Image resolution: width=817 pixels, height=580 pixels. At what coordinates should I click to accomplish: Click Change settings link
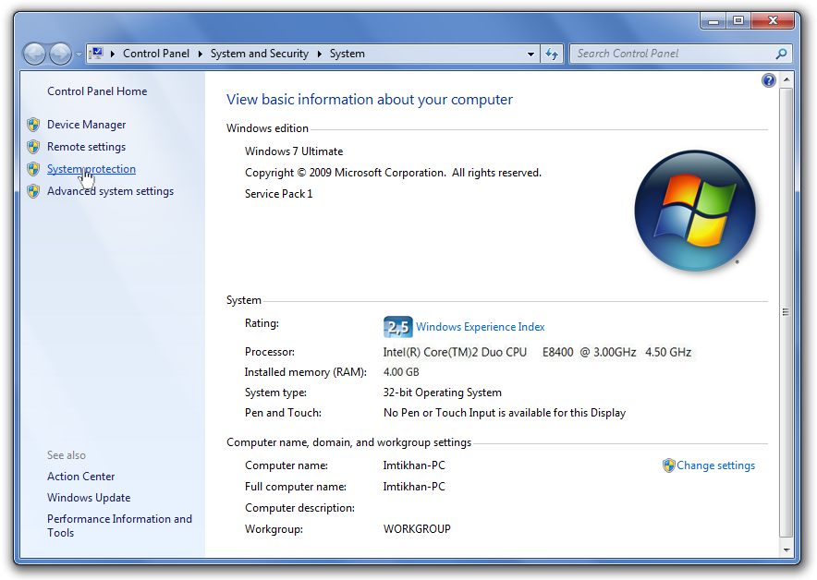coord(716,465)
